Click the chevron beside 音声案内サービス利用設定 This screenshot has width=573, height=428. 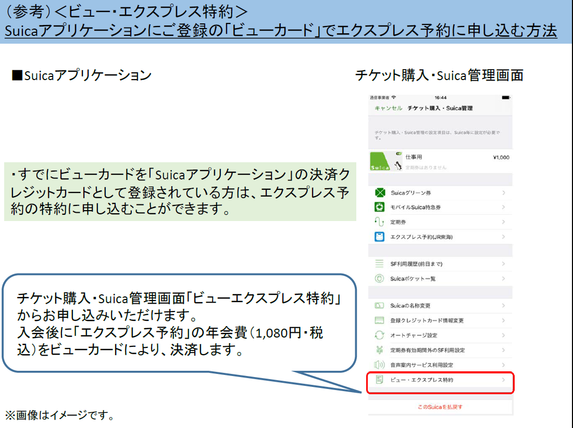tap(504, 365)
